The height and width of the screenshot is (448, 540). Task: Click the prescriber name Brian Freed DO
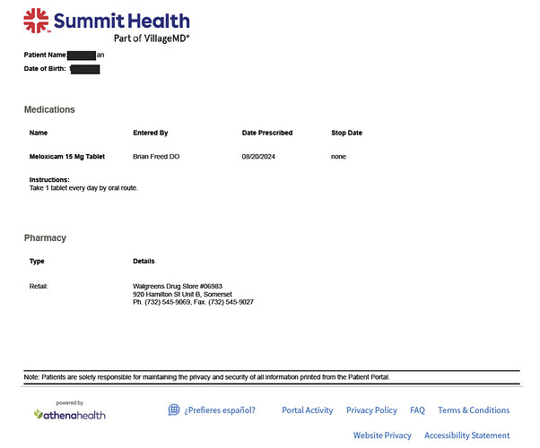(x=156, y=157)
